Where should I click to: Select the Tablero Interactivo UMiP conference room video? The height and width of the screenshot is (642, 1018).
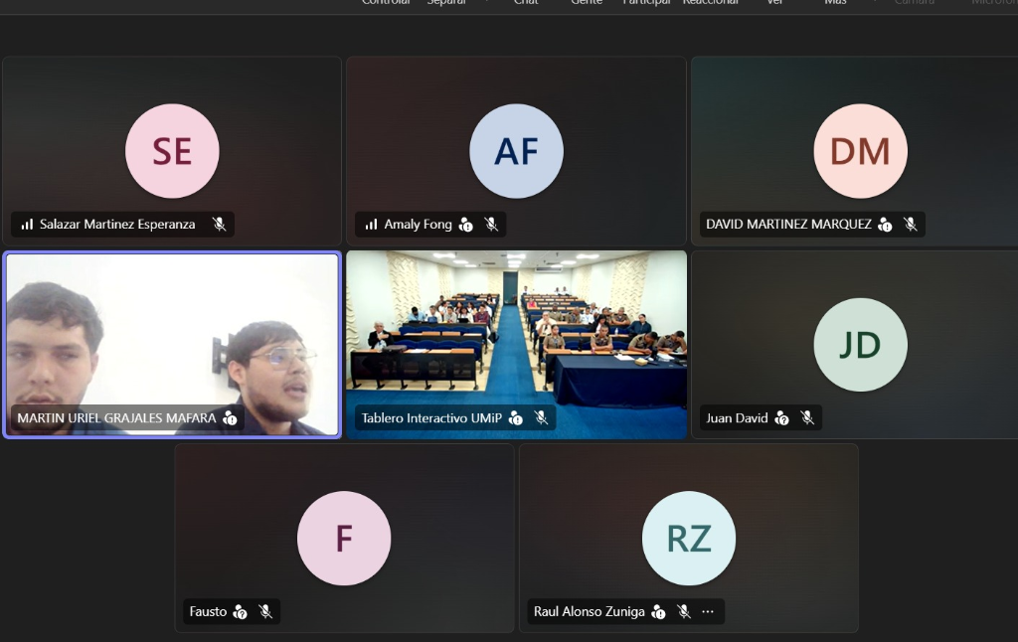pyautogui.click(x=516, y=345)
